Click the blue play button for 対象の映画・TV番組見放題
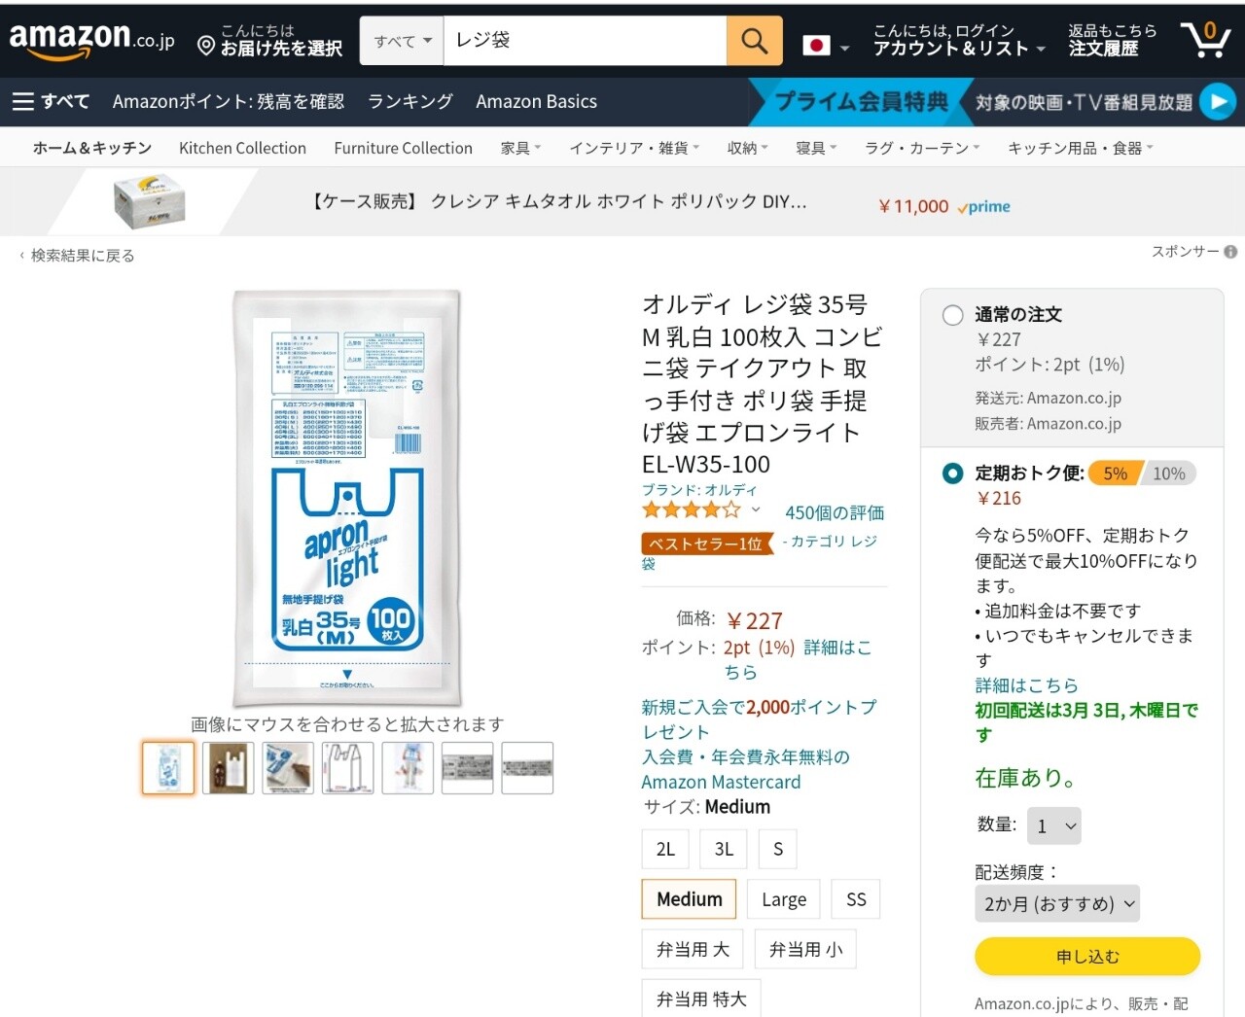The height and width of the screenshot is (1017, 1245). (1217, 101)
